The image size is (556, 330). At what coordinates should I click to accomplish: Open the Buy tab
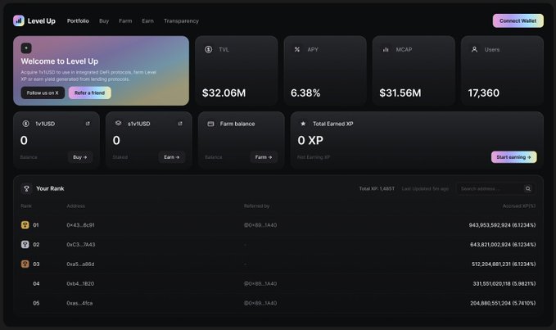(104, 21)
